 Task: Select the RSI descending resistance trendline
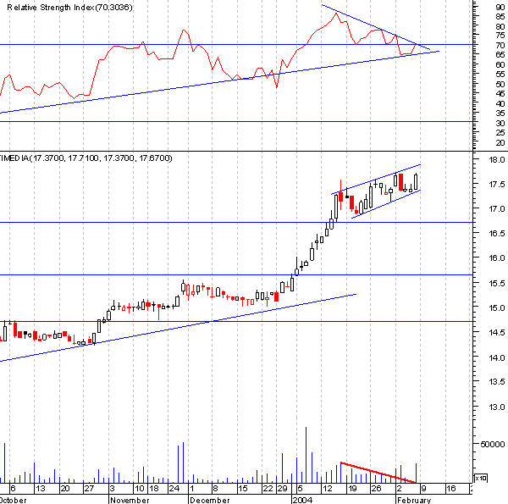click(x=376, y=27)
